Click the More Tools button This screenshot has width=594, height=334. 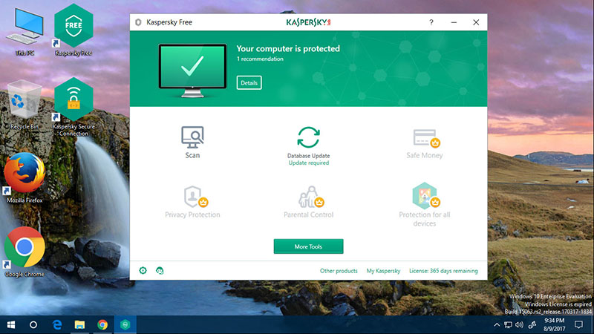coord(308,246)
